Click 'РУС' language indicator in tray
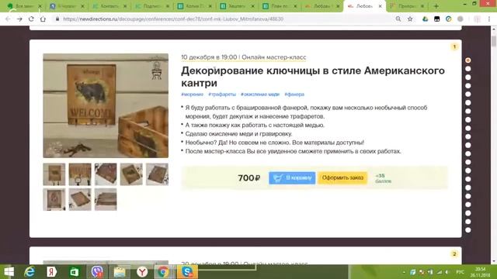This screenshot has width=497, height=279. pyautogui.click(x=460, y=272)
